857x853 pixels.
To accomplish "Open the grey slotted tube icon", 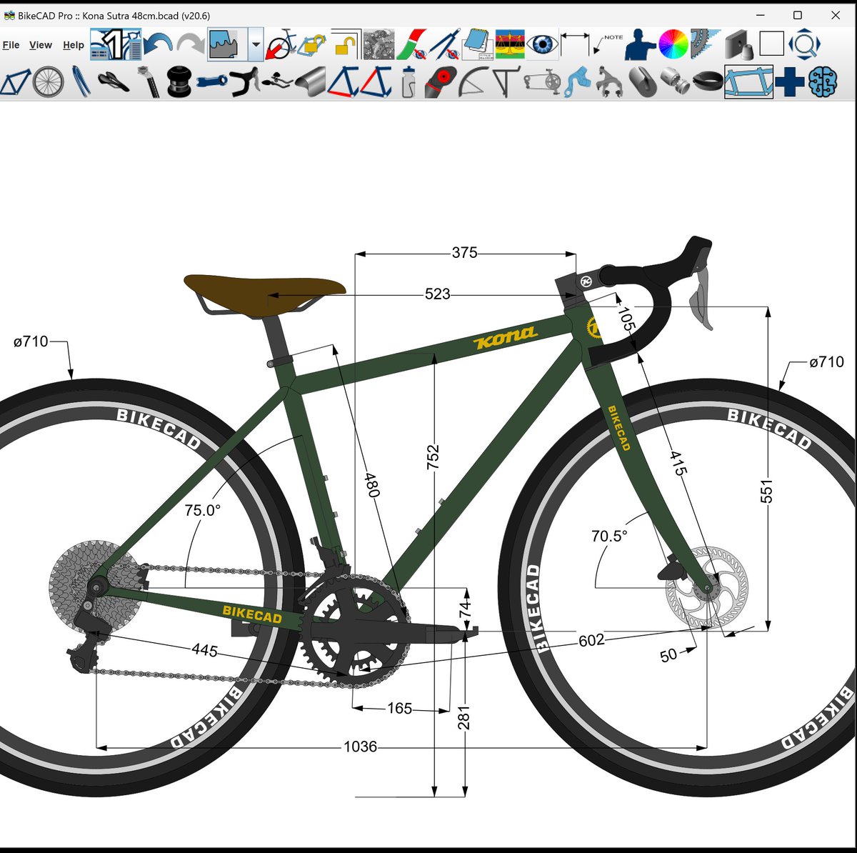I will click(643, 81).
